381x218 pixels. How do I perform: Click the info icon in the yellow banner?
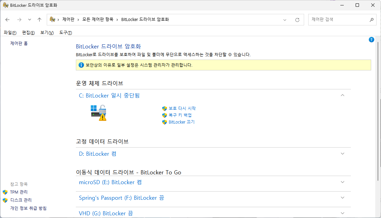pyautogui.click(x=81, y=65)
